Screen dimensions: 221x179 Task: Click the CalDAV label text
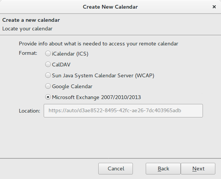coord(61,65)
